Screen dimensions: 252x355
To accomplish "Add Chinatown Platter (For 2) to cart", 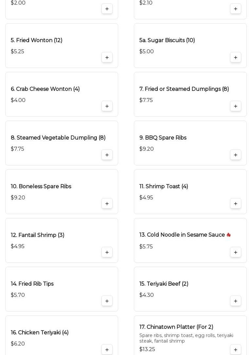I will (236, 349).
